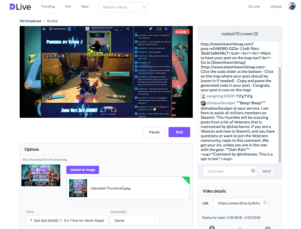The image size is (301, 229).
Task: Click Statics for week 1/18/2018 - 1/25/2018 text
Action: tap(231, 218)
